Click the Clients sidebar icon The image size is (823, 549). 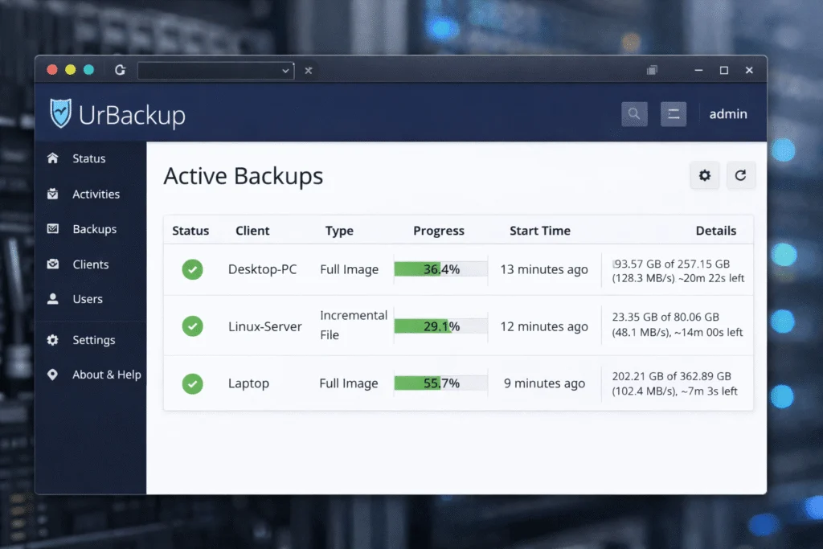[x=54, y=264]
